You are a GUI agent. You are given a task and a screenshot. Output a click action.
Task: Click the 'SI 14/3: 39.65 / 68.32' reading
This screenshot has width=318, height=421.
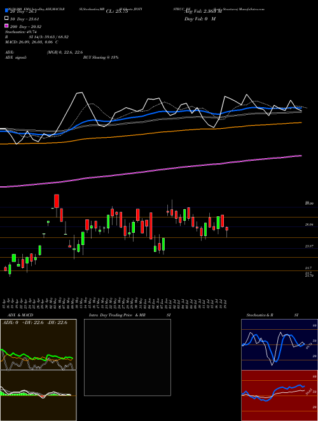pyautogui.click(x=49, y=37)
